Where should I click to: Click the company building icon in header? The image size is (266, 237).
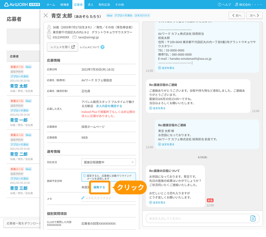pyautogui.click(x=237, y=5)
